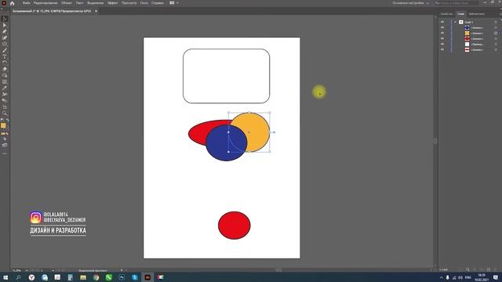Hide the blue ellipse sublayer
502x282 pixels.
point(442,27)
